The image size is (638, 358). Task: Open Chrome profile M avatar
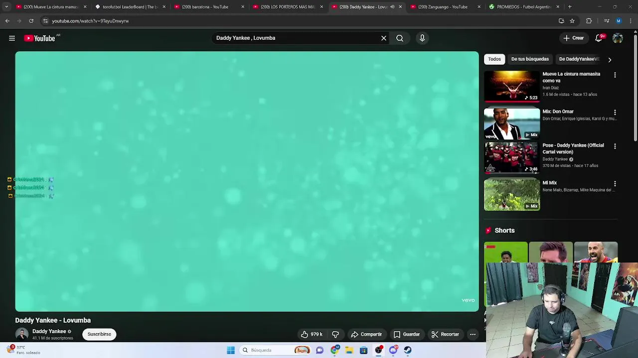tap(619, 21)
